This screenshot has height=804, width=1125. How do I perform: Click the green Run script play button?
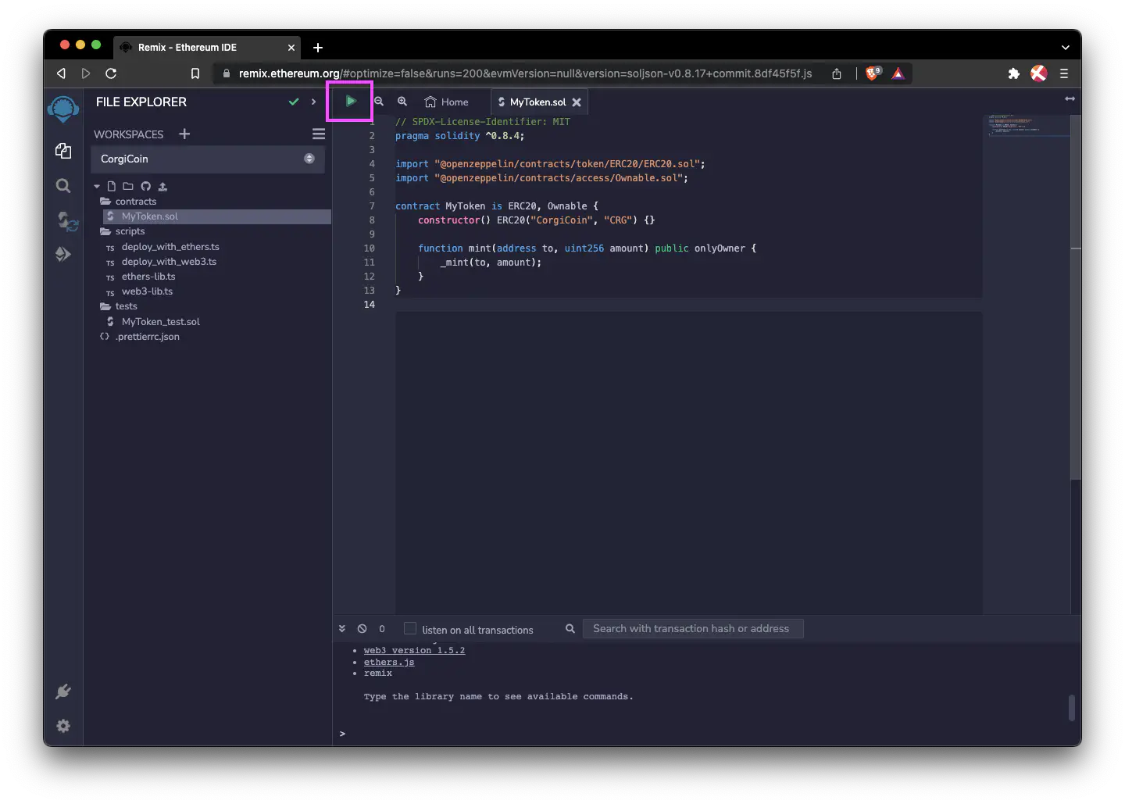[351, 101]
